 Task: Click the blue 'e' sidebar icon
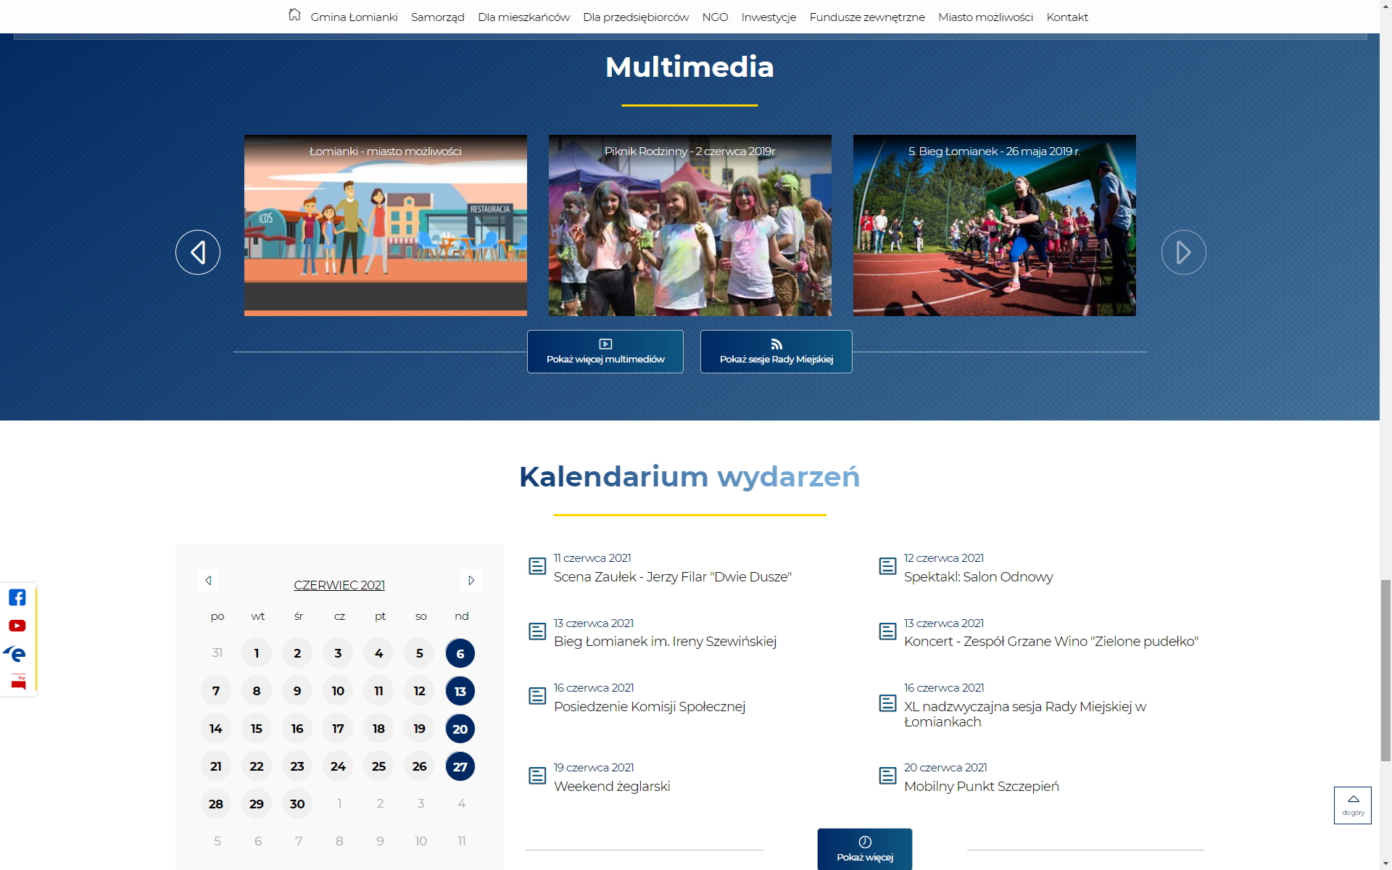pos(16,654)
